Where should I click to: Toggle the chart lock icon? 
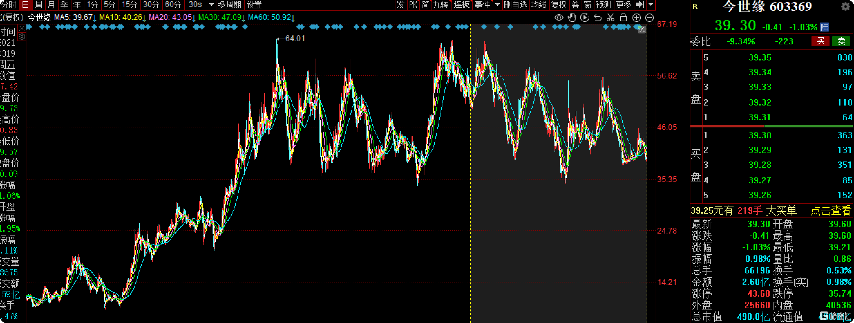(623, 18)
